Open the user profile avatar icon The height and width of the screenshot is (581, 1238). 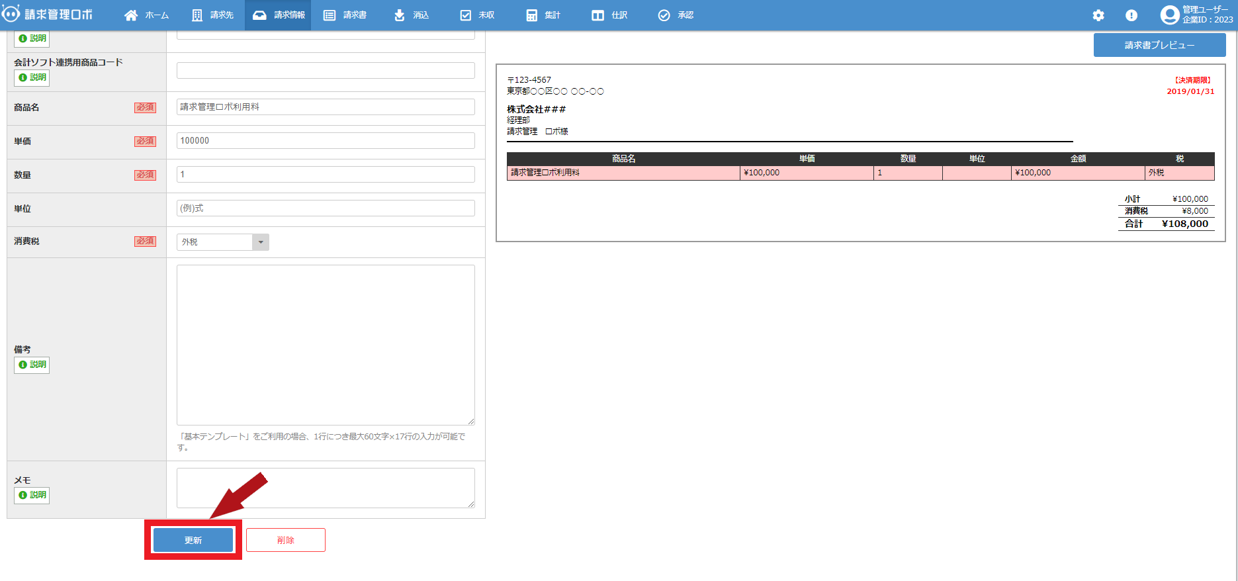pyautogui.click(x=1170, y=15)
